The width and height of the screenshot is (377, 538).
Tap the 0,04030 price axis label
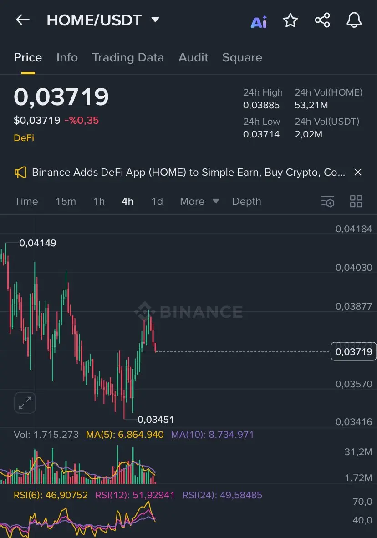point(354,268)
